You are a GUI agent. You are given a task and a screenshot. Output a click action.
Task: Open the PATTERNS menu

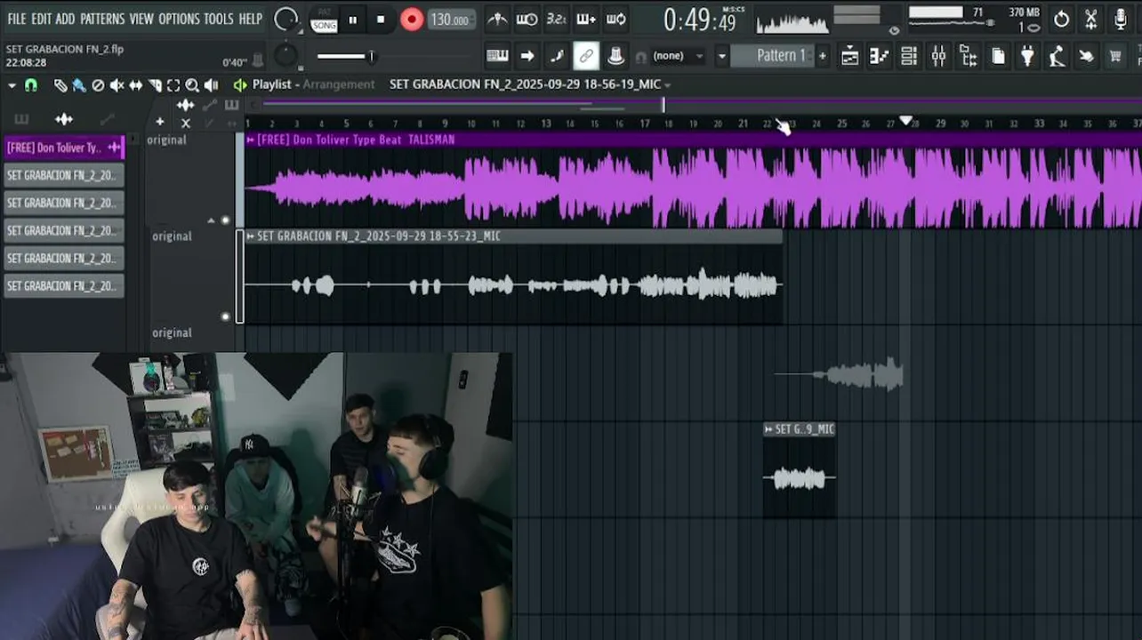(x=102, y=19)
